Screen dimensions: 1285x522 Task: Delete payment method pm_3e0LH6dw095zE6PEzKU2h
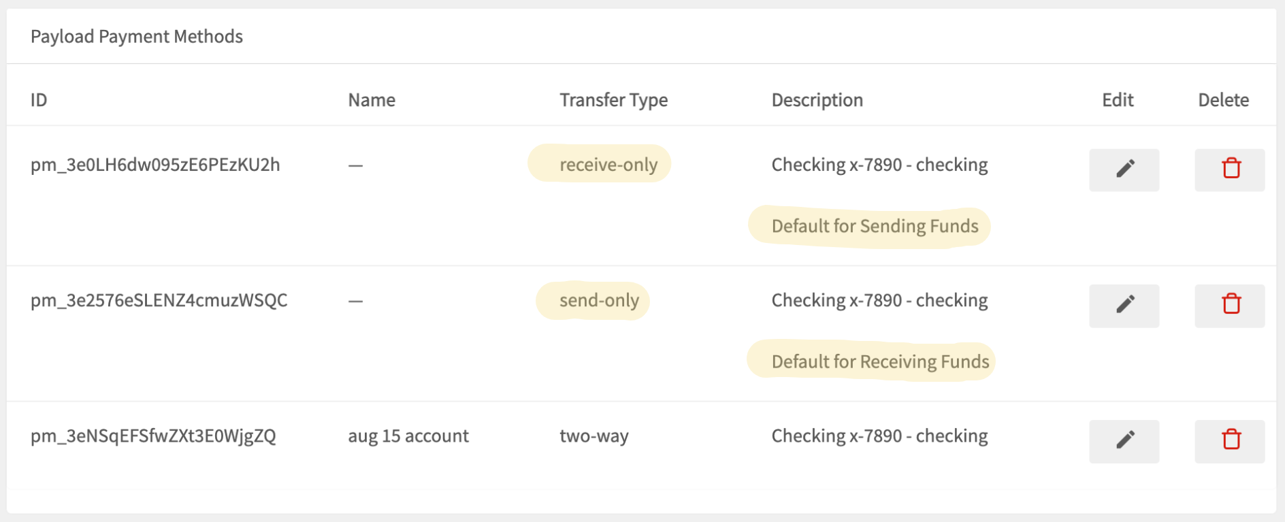click(1229, 169)
